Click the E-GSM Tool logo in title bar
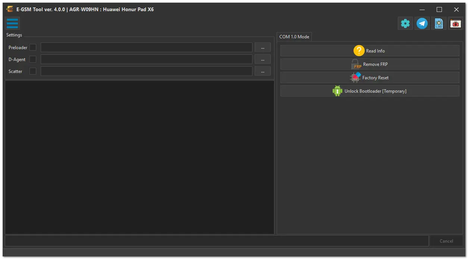The width and height of the screenshot is (468, 259). pos(10,9)
